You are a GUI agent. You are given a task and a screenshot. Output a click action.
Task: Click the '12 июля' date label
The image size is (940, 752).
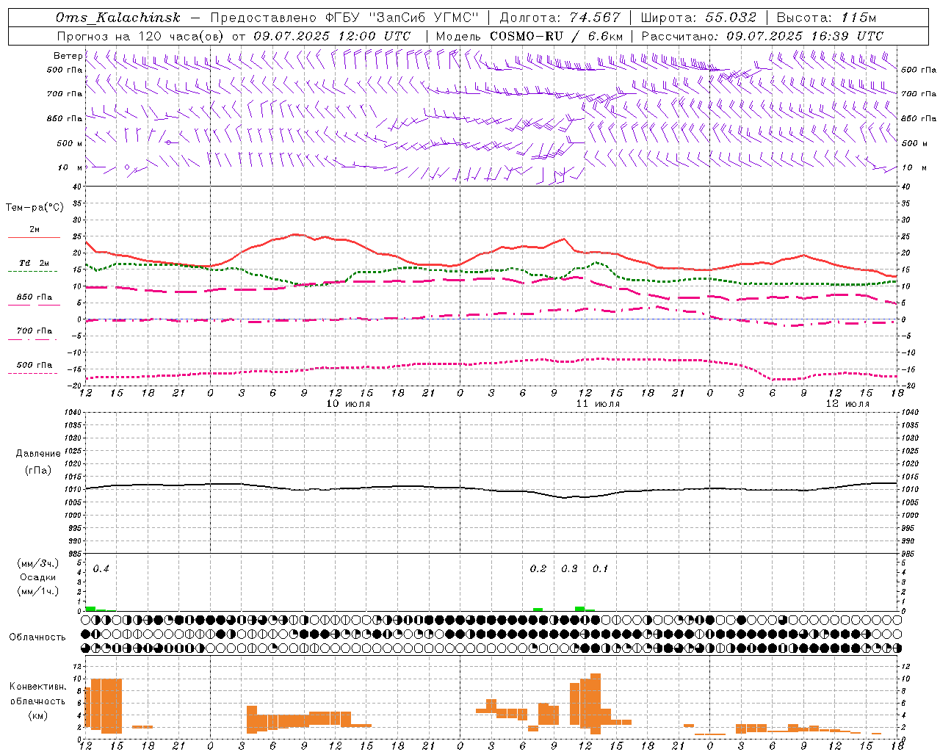click(x=848, y=404)
